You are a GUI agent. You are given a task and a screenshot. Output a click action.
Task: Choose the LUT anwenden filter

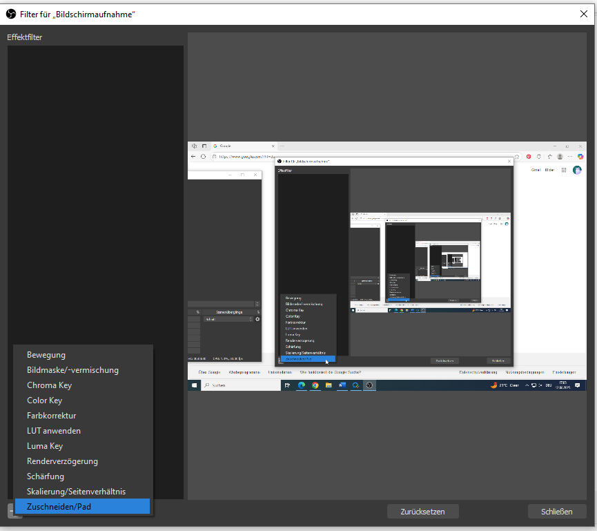coord(82,431)
